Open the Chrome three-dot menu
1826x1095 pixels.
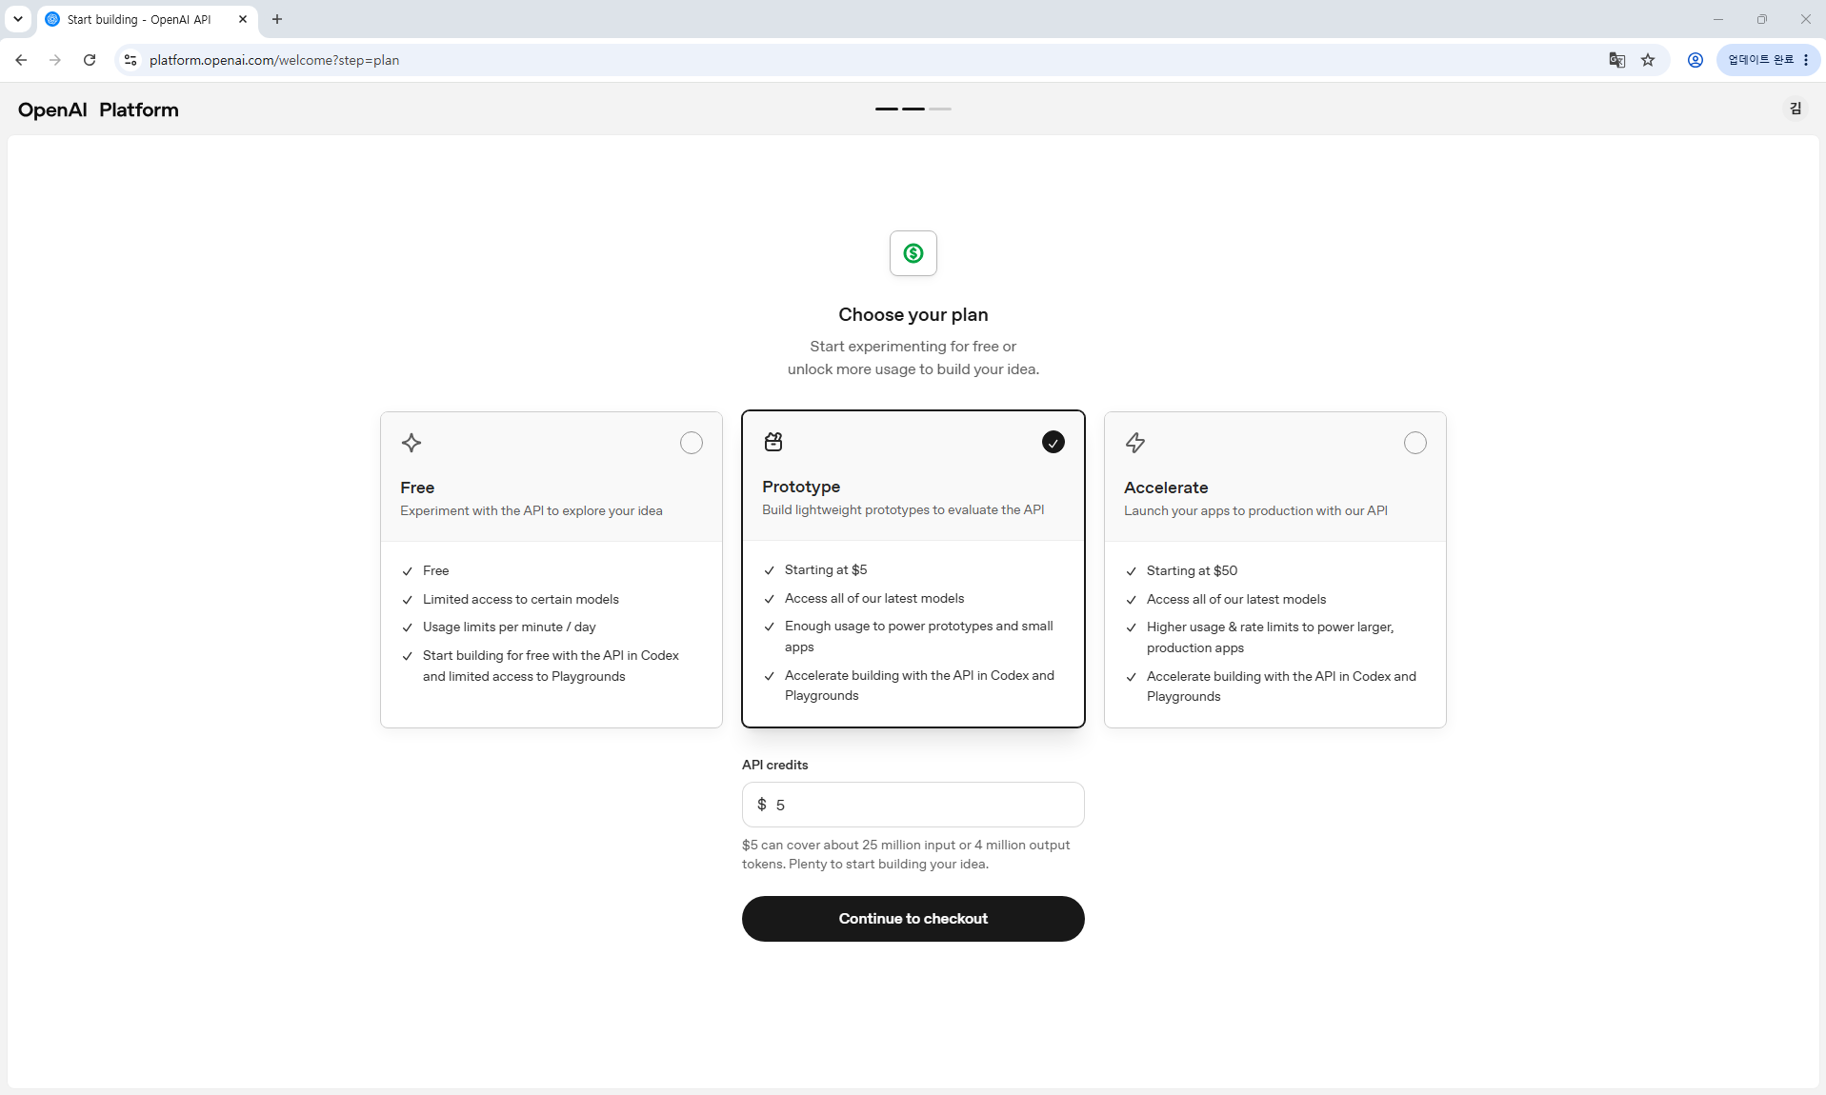click(1806, 60)
